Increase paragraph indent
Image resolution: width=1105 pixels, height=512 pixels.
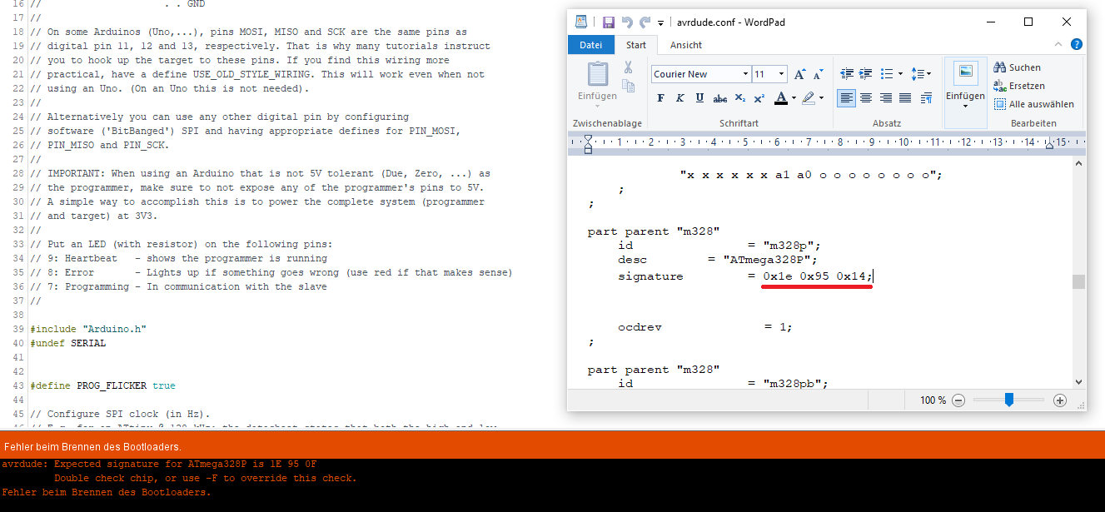(x=866, y=74)
